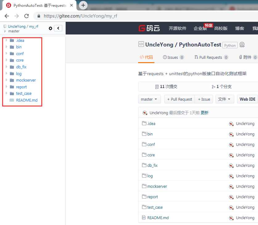Click UncleYong / my_rf sidebar link
258x225 pixels.
tap(23, 26)
